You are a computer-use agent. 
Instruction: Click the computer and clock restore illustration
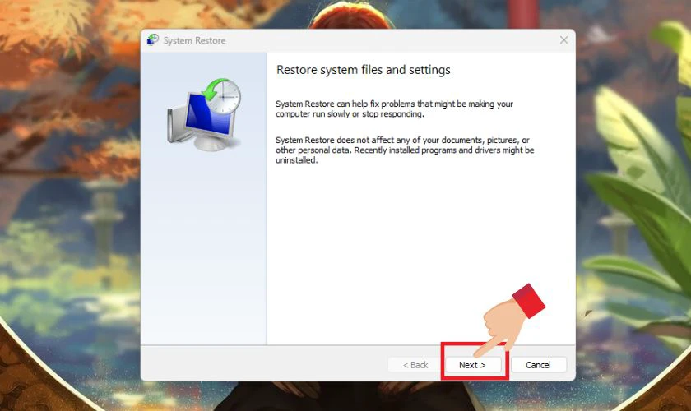tap(204, 114)
